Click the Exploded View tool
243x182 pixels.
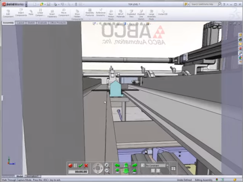coord(131,14)
